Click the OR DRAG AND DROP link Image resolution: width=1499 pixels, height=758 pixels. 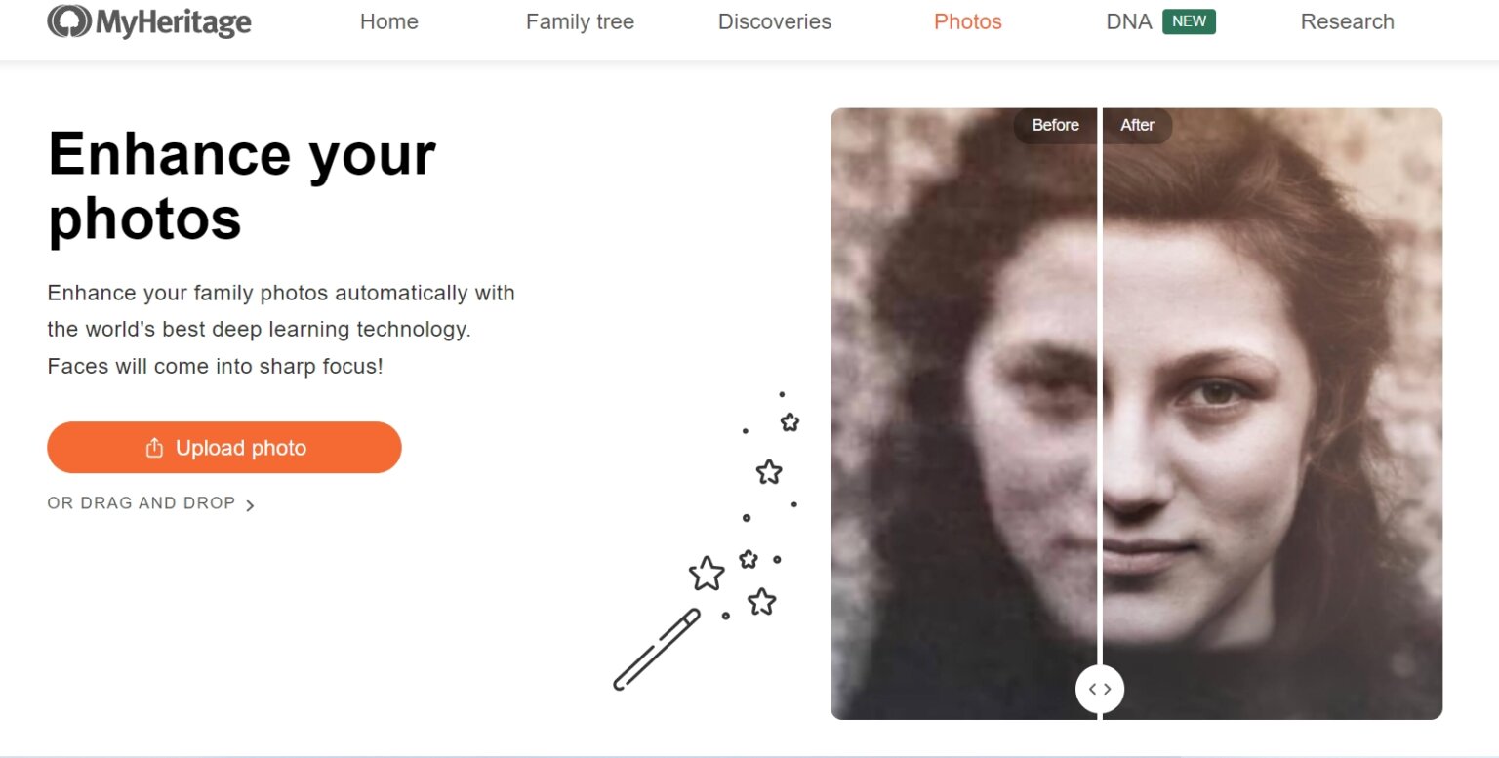141,502
